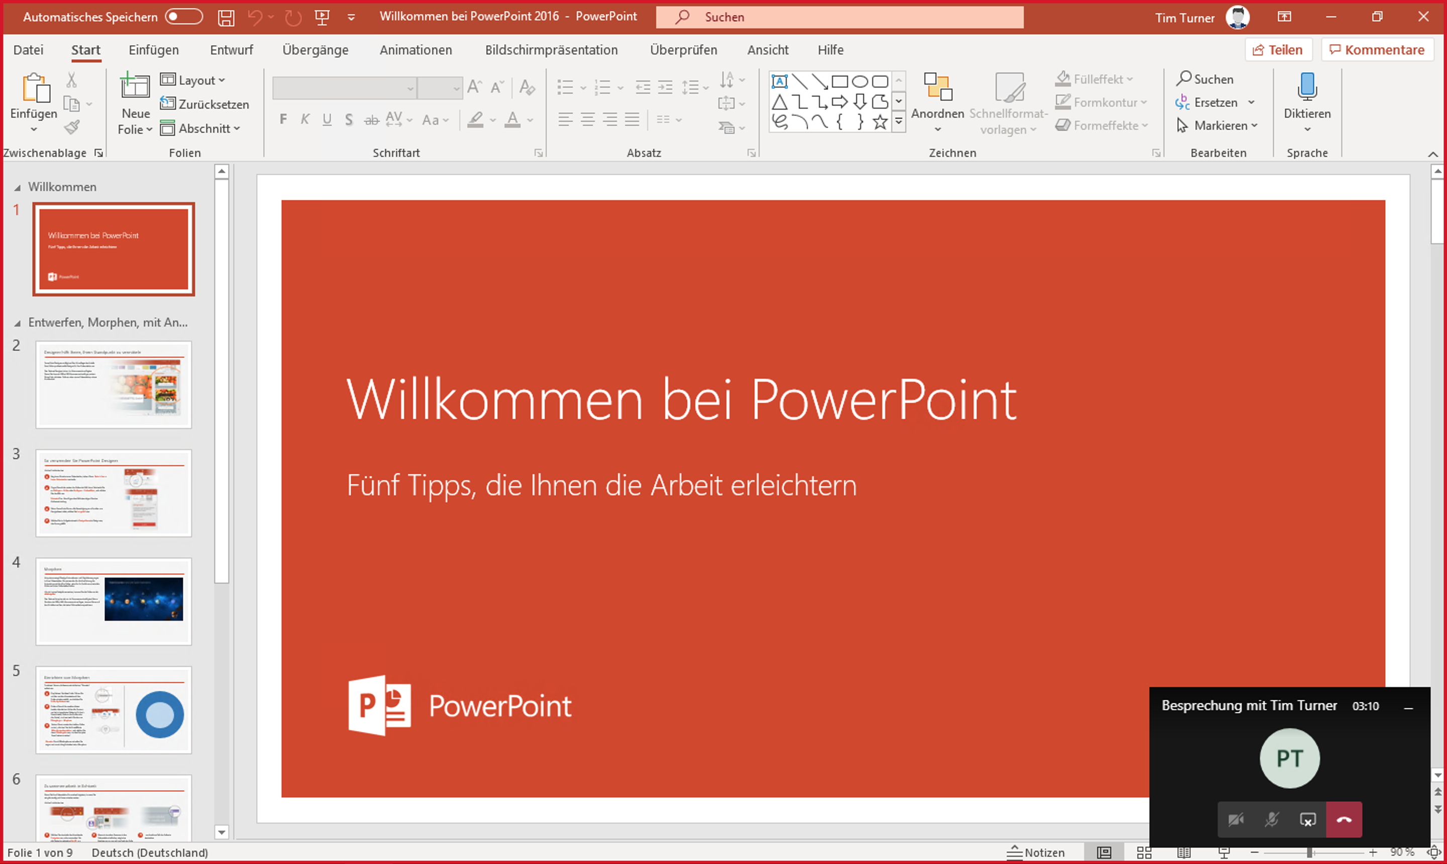Clear all formatting eraser icon

point(527,87)
